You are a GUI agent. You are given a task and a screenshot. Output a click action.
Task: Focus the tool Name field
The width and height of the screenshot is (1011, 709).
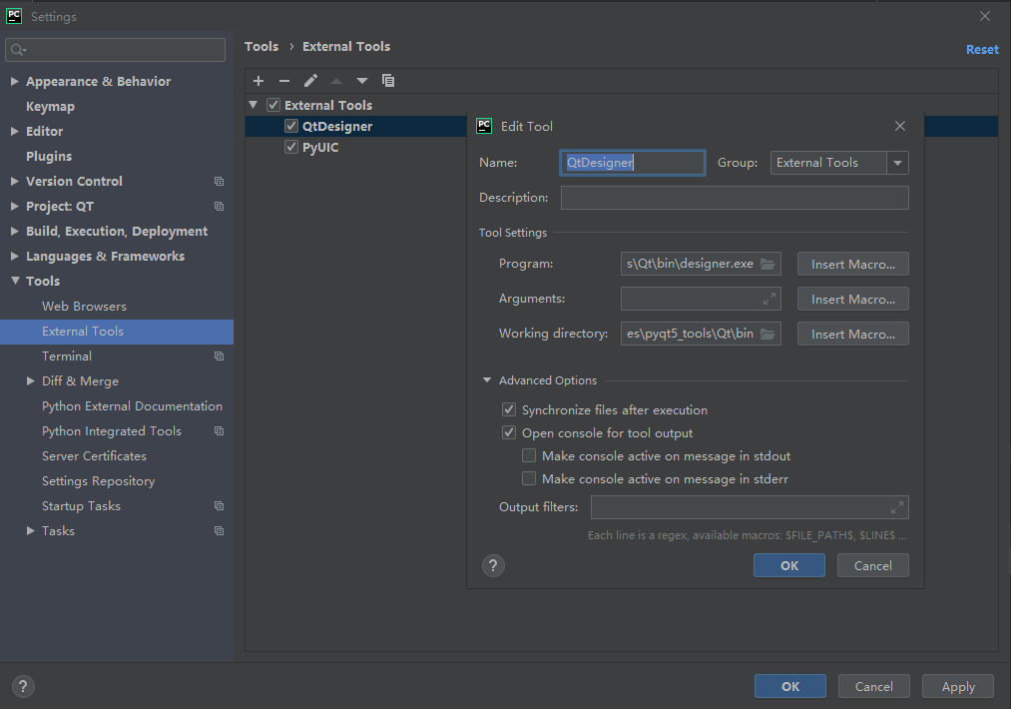click(x=633, y=163)
